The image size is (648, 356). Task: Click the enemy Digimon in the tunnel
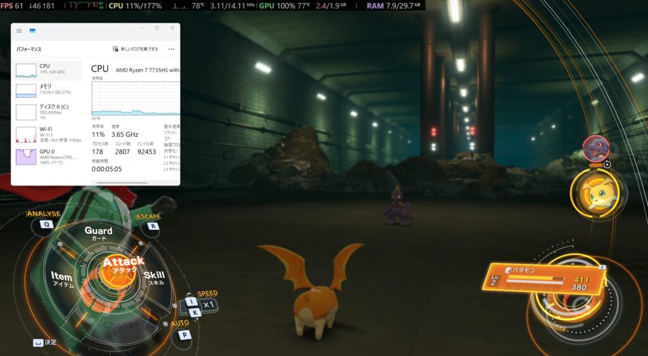click(x=397, y=205)
